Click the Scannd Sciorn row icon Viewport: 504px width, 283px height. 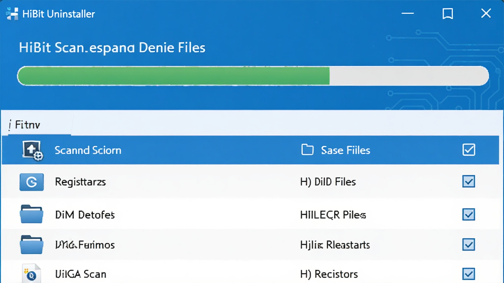[32, 150]
